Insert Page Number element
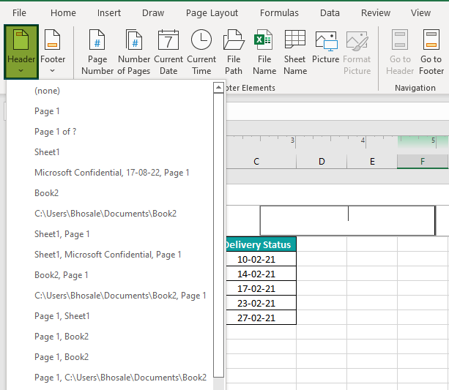This screenshot has height=390, width=449. tap(97, 51)
